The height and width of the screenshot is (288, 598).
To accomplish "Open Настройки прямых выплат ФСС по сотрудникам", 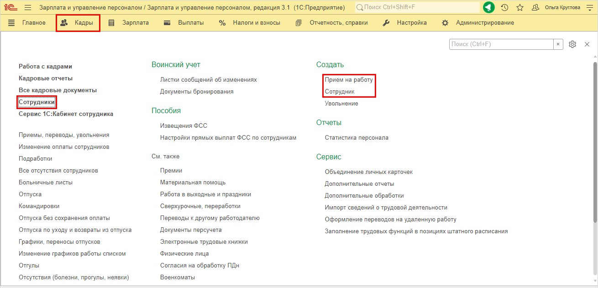I will (x=228, y=138).
